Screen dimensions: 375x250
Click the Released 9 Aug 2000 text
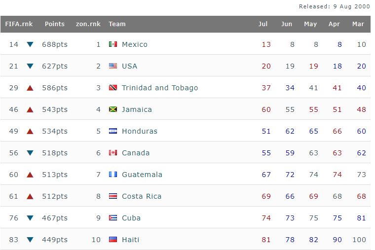coord(334,6)
